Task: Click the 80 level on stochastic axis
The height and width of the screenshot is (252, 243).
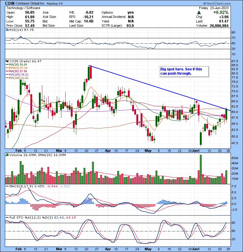Action: coord(233,223)
